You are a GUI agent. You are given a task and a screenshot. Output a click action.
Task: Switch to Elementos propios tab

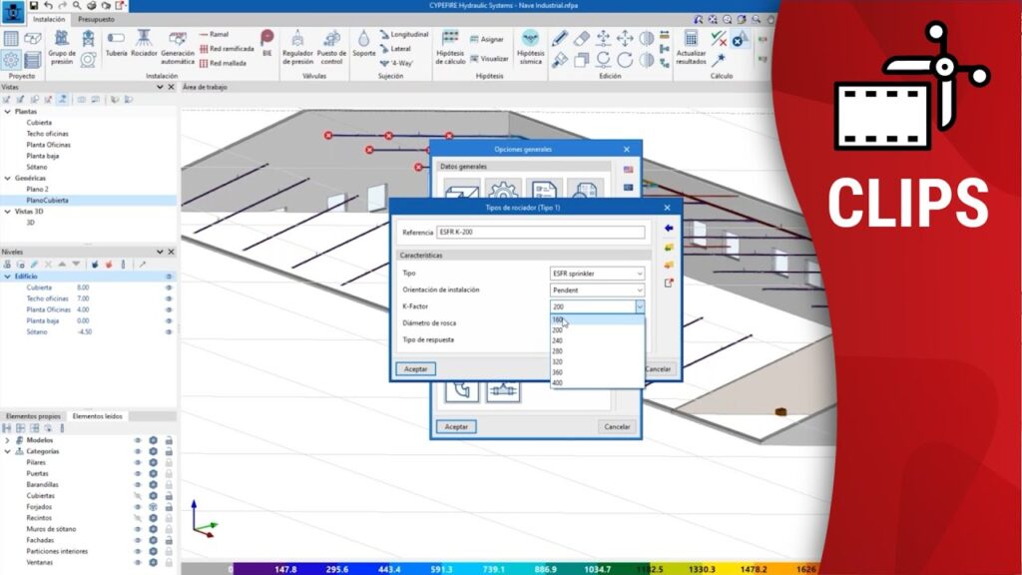click(x=33, y=415)
